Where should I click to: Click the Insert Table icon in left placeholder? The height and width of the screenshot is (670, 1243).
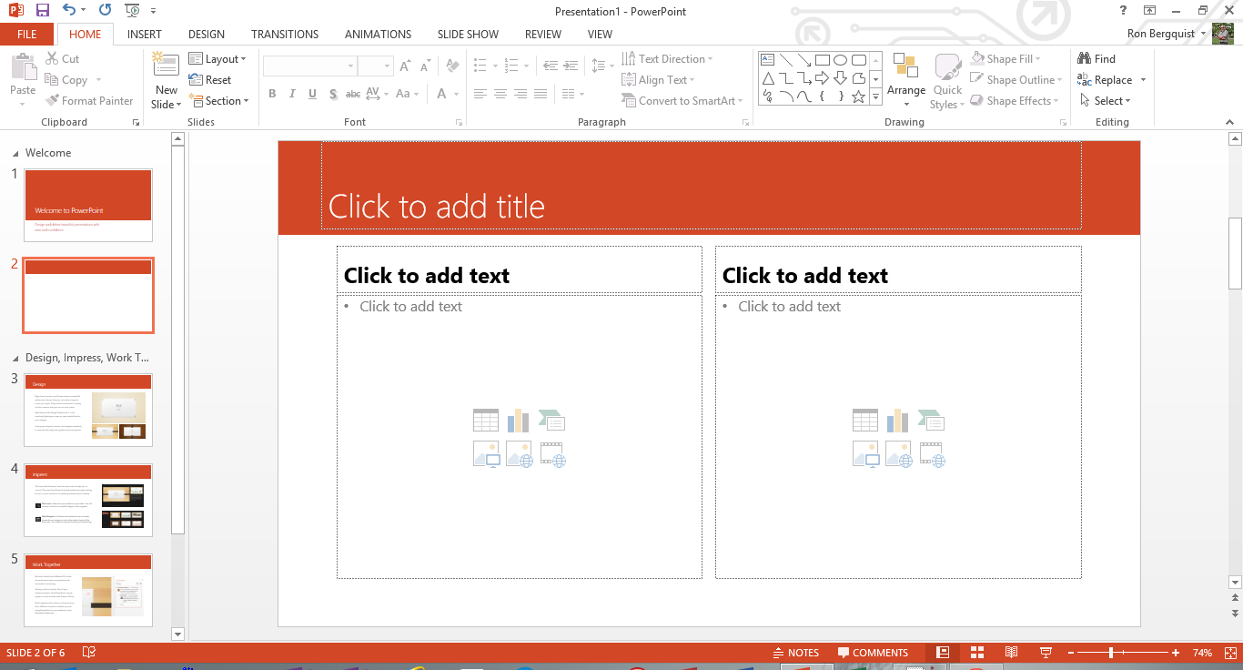486,420
